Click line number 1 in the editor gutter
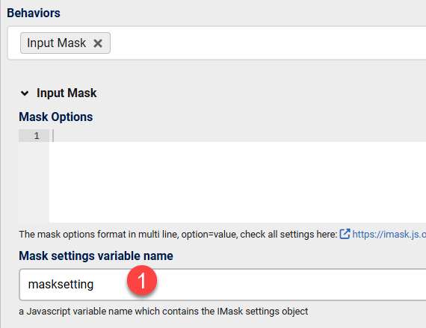 point(37,135)
